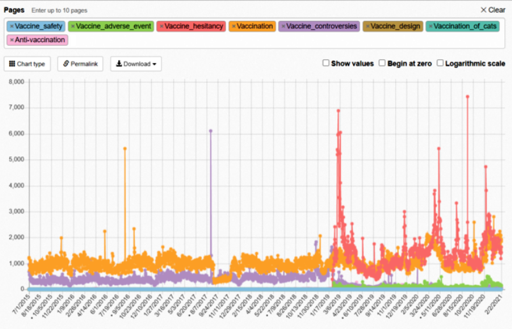Image resolution: width=512 pixels, height=329 pixels.
Task: Click the Permalink button
Action: [x=80, y=64]
